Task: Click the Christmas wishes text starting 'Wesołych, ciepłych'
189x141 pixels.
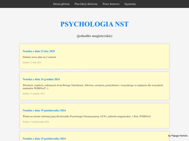Action: click(x=93, y=87)
